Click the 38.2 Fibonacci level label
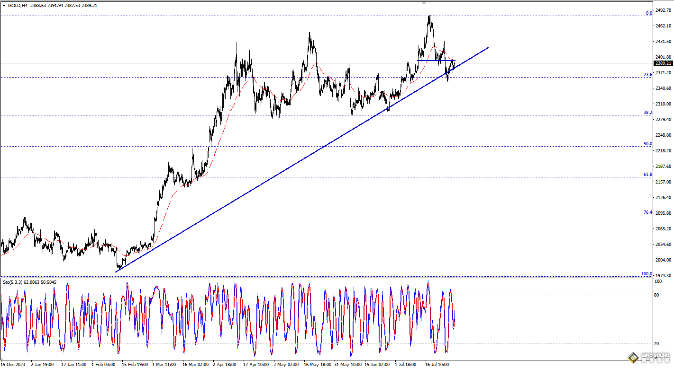Image resolution: width=674 pixels, height=368 pixels. click(x=647, y=113)
